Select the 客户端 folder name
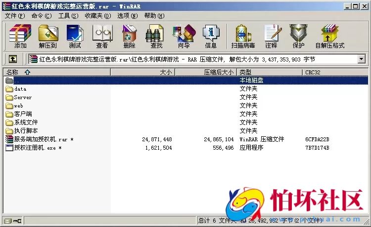Image resolution: width=371 pixels, height=227 pixels. click(x=23, y=114)
